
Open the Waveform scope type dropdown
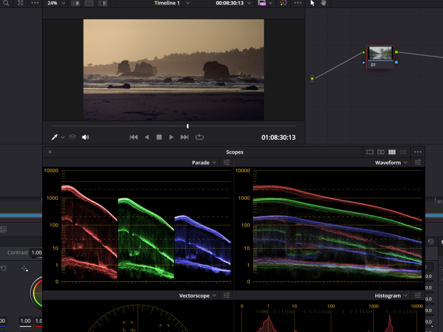[391, 162]
